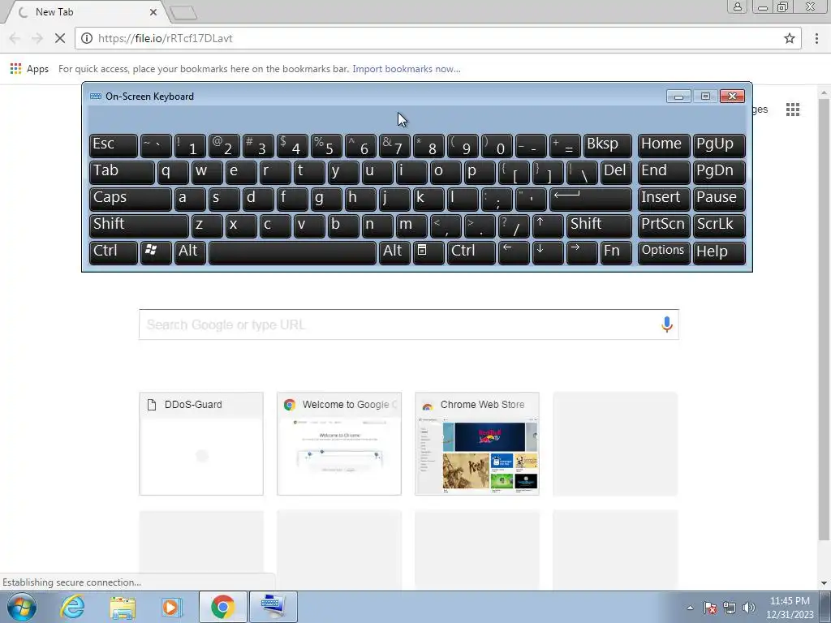This screenshot has height=623, width=831.
Task: Open the Google apps grid
Action: [793, 110]
